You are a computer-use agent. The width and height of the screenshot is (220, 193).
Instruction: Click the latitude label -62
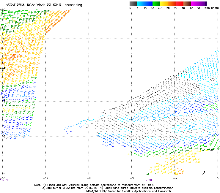(3, 38)
